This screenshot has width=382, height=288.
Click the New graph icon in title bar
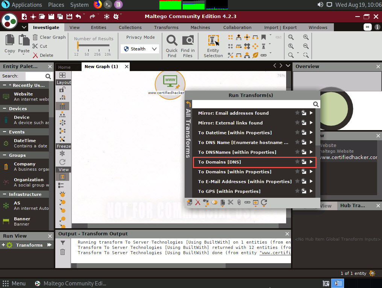[24, 16]
